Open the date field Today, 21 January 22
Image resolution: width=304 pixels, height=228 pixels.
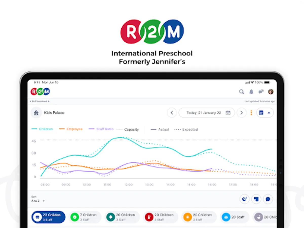tap(207, 113)
